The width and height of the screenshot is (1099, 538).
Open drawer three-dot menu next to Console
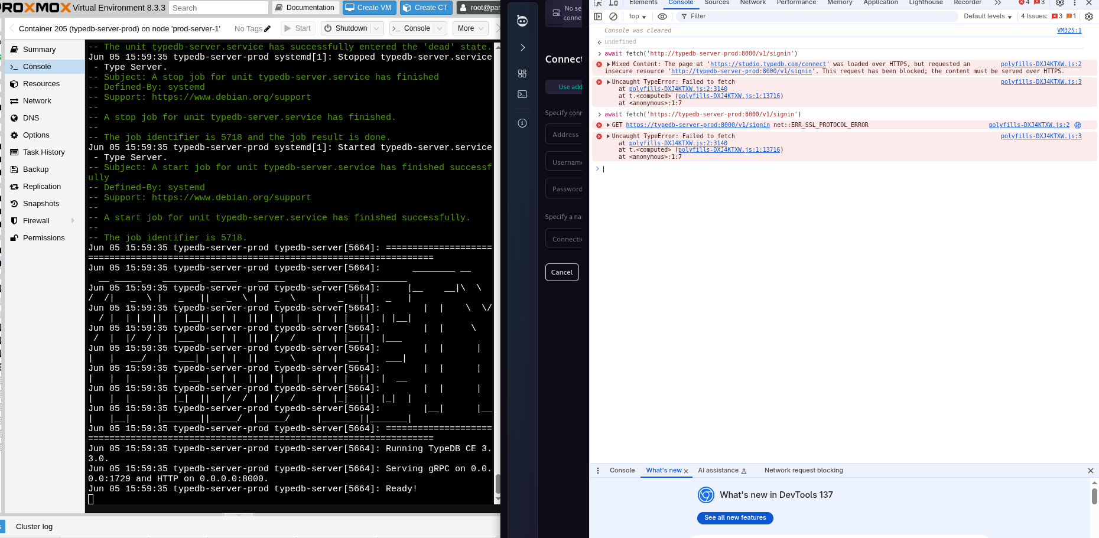point(598,471)
